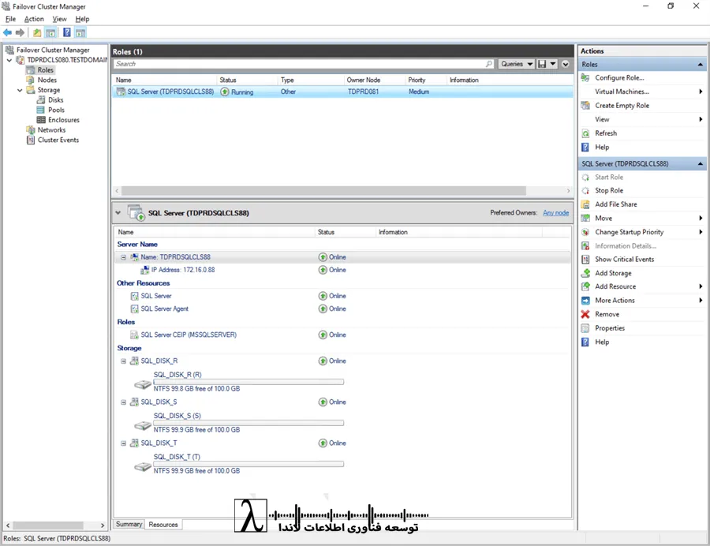
Task: Open the Help menu in menu bar
Action: pyautogui.click(x=82, y=19)
